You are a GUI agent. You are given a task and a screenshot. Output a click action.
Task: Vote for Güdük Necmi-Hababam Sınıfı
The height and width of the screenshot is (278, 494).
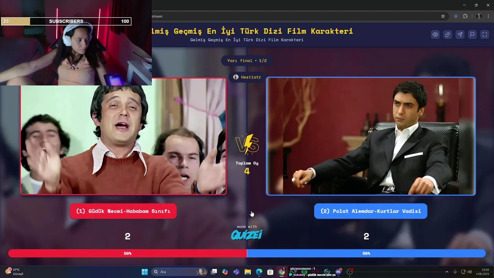click(x=123, y=211)
